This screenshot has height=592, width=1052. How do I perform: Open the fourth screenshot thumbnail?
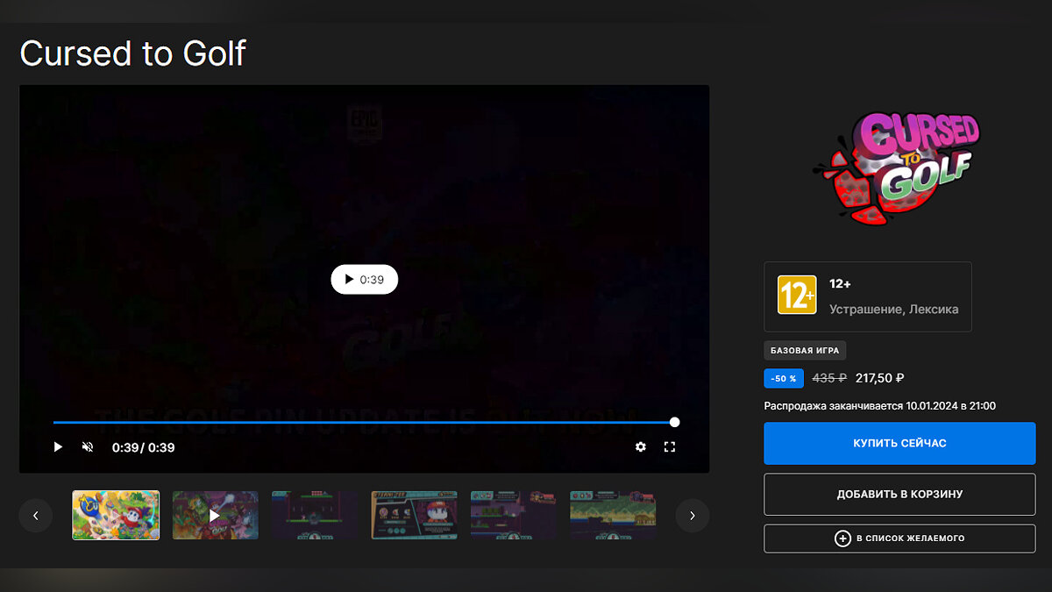tap(415, 515)
